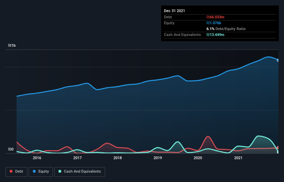Select the 2017 x-axis label
Screen dimensions: 284x182
(77, 158)
